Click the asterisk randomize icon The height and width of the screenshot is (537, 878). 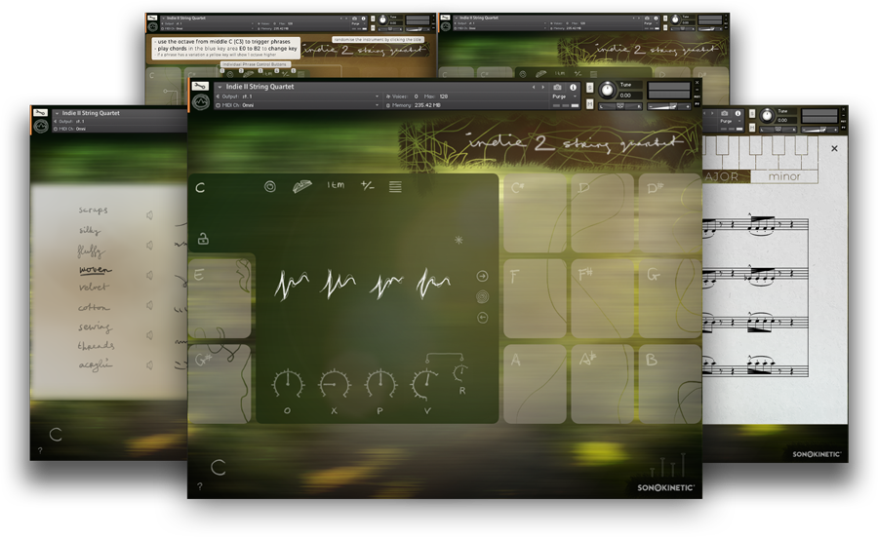(459, 240)
